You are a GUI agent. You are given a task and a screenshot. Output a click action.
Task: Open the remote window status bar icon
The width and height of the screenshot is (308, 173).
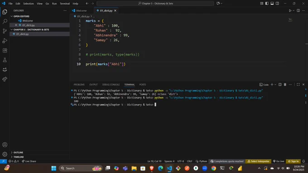coord(3,161)
